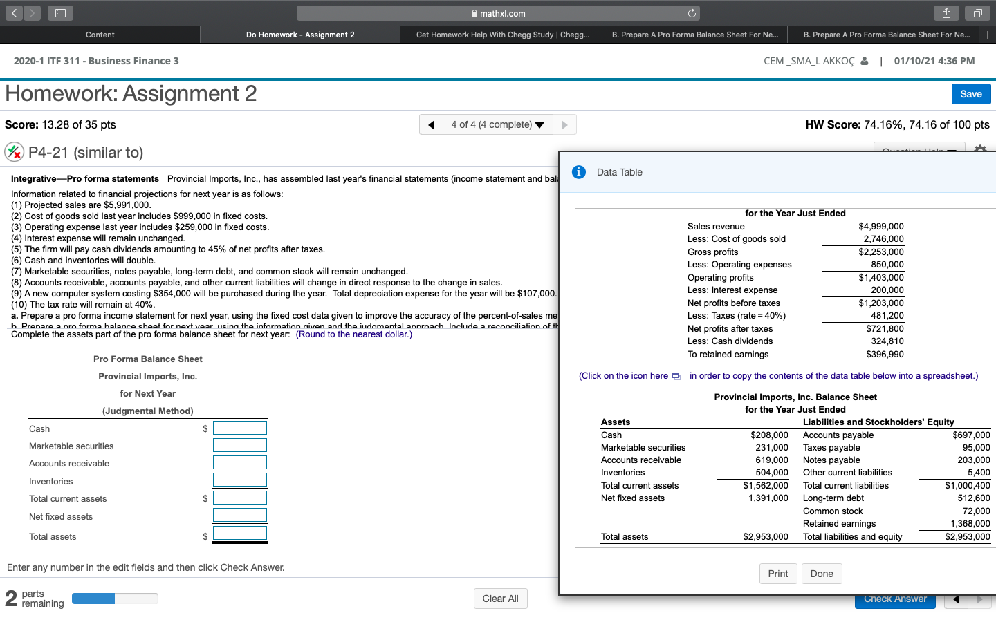Click the copy-to-spreadsheet icon next to instructions

pyautogui.click(x=676, y=376)
